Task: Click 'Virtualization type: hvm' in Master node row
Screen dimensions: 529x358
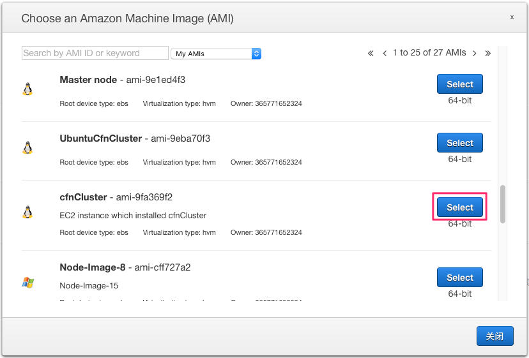Action: pos(179,103)
